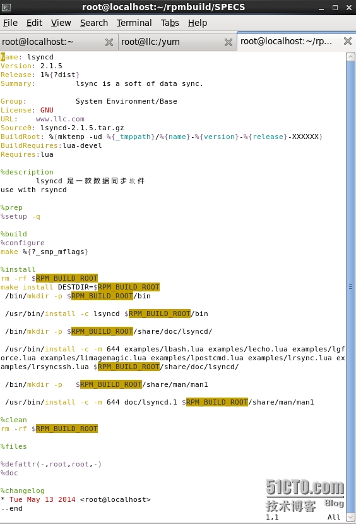The image size is (356, 524).
Task: Click the '%changelog' section header
Action: [22, 490]
